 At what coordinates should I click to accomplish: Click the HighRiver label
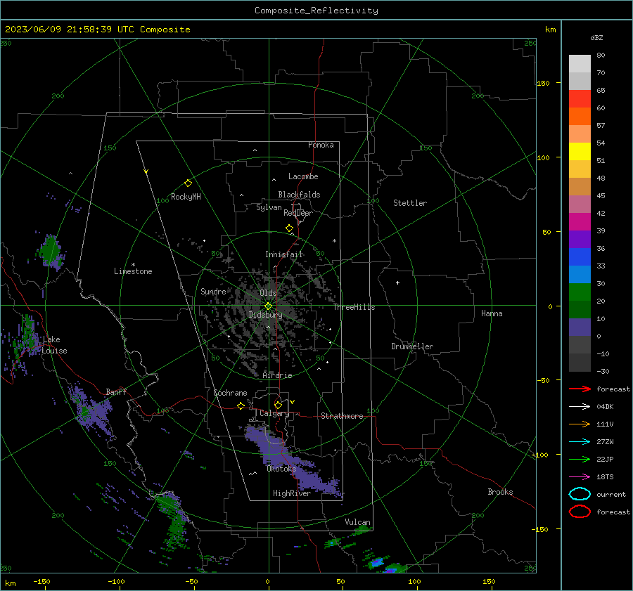pyautogui.click(x=291, y=493)
